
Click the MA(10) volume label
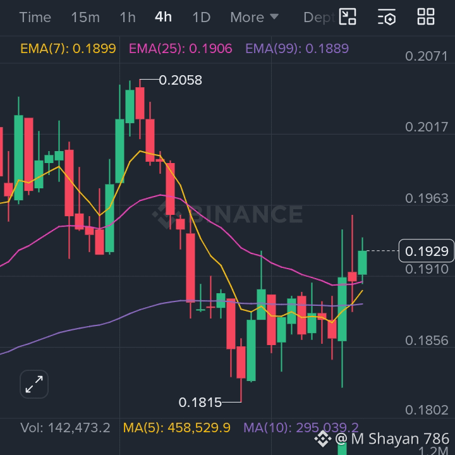[x=301, y=428]
